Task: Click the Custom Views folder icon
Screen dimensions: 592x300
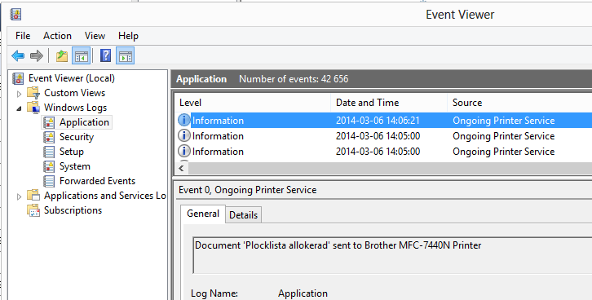Action: (x=33, y=93)
